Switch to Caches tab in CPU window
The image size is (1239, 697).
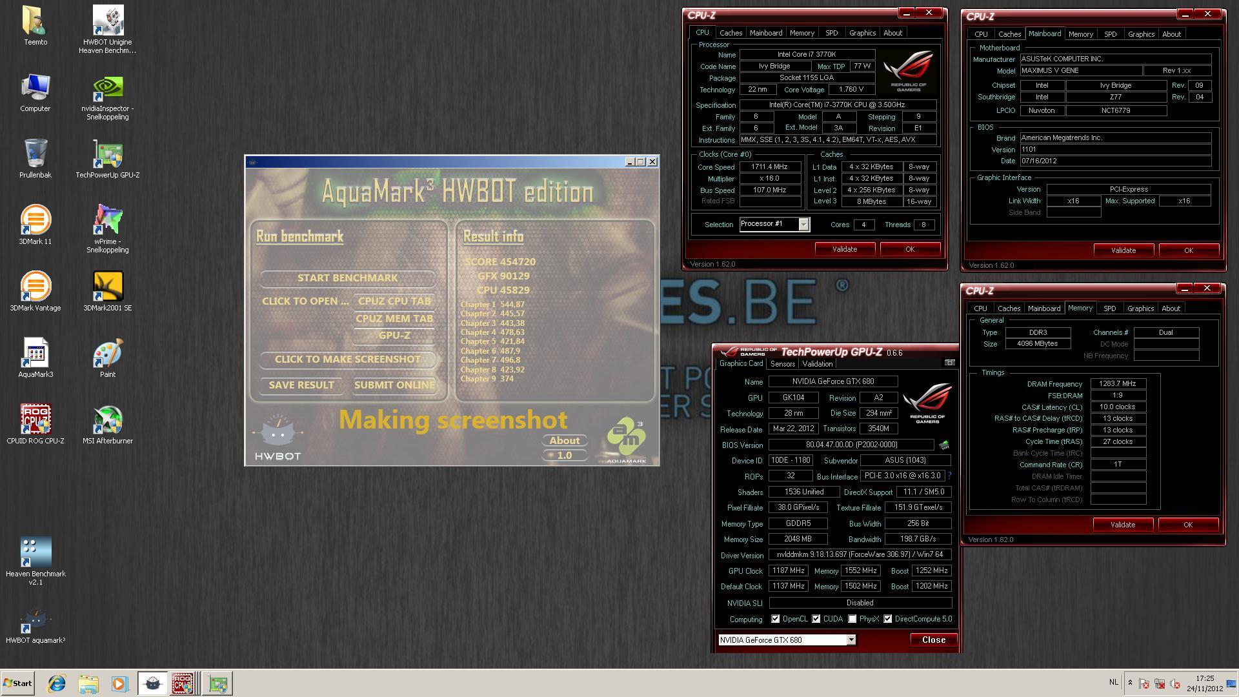pos(730,33)
